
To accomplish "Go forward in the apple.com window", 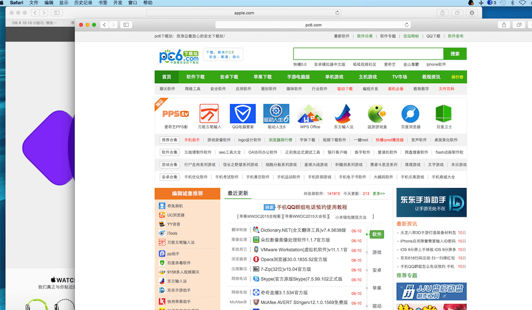I will (x=44, y=13).
